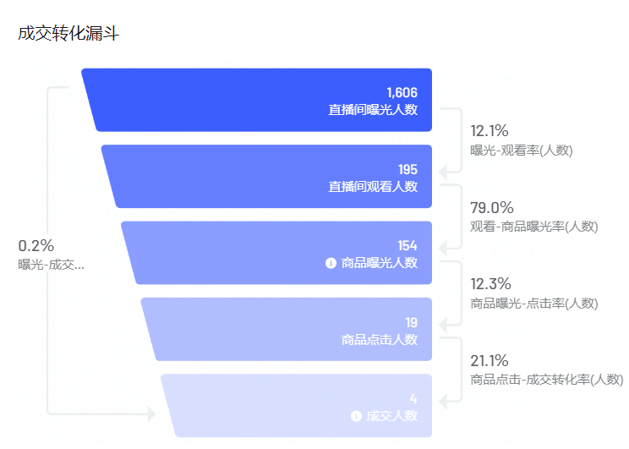The width and height of the screenshot is (629, 449).
Task: Click the 12.1% conversion rate value
Action: [490, 131]
